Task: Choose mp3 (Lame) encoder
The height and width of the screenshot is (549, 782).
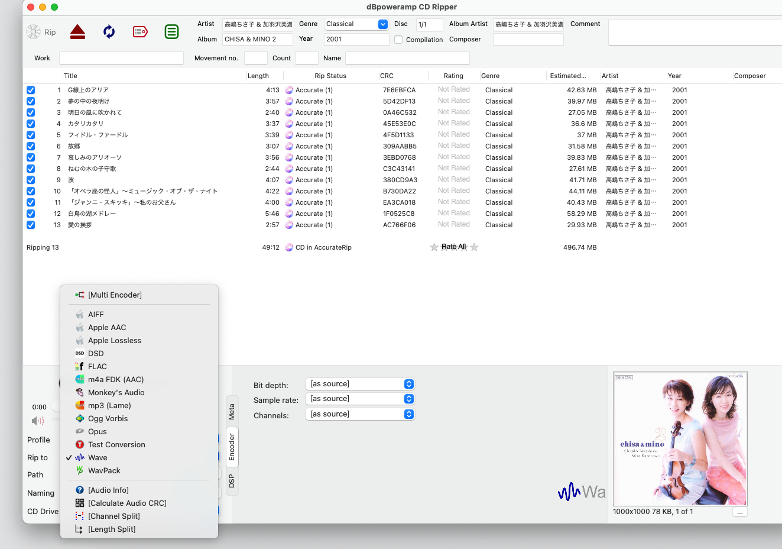Action: pos(139,405)
